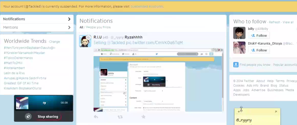This screenshot has width=297, height=125.
Task: Open the pic.twitter.com/CmVK0q6TqM link
Action: point(154,43)
